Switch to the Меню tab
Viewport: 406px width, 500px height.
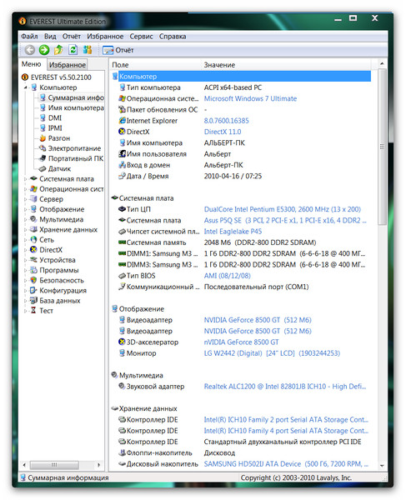tap(31, 64)
